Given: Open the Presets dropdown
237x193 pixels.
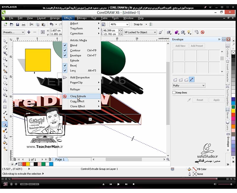Looking at the screenshot, I should point(14,32).
